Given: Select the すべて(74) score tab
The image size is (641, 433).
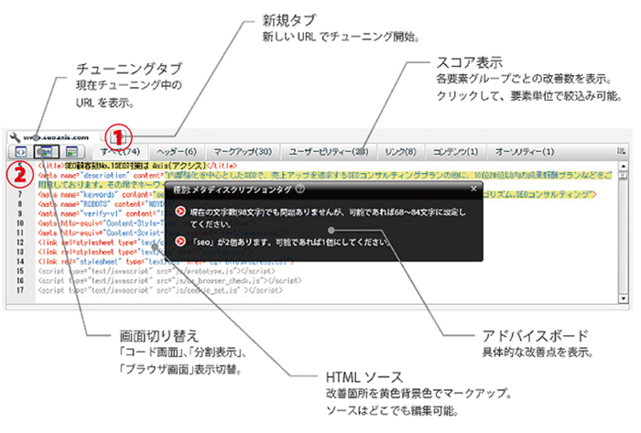Looking at the screenshot, I should click(120, 150).
